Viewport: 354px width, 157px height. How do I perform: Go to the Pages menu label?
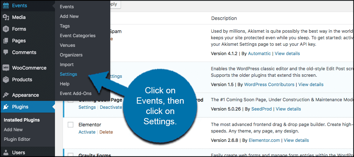[x=19, y=41]
